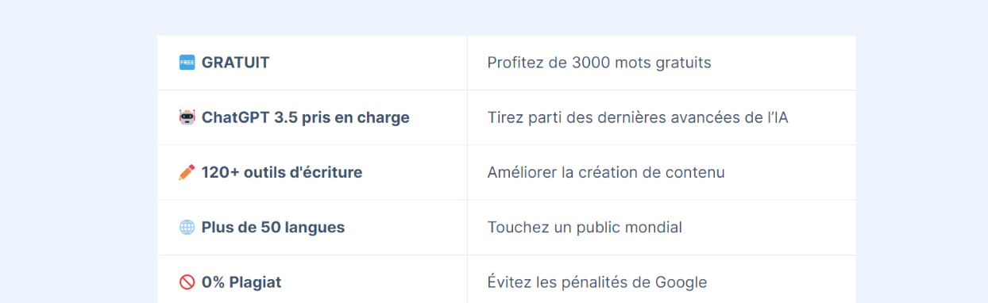The image size is (988, 303).
Task: Click Évitez les pénalités de Google text
Action: 597,282
